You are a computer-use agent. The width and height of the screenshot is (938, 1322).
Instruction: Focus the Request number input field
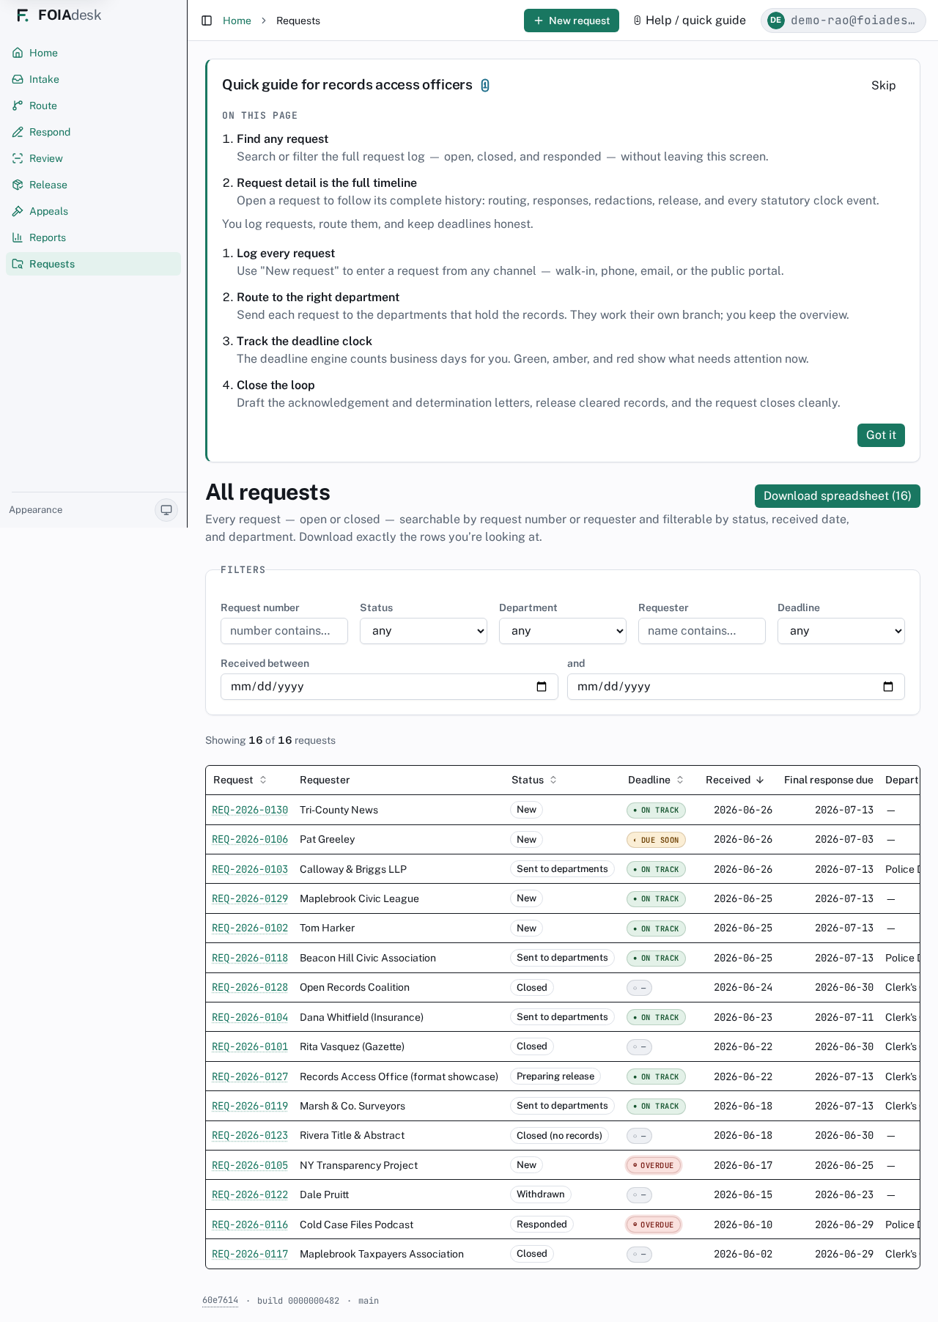(x=284, y=631)
